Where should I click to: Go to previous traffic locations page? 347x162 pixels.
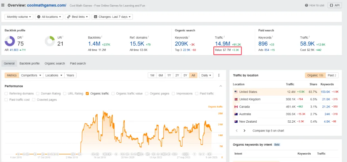tap(236, 131)
